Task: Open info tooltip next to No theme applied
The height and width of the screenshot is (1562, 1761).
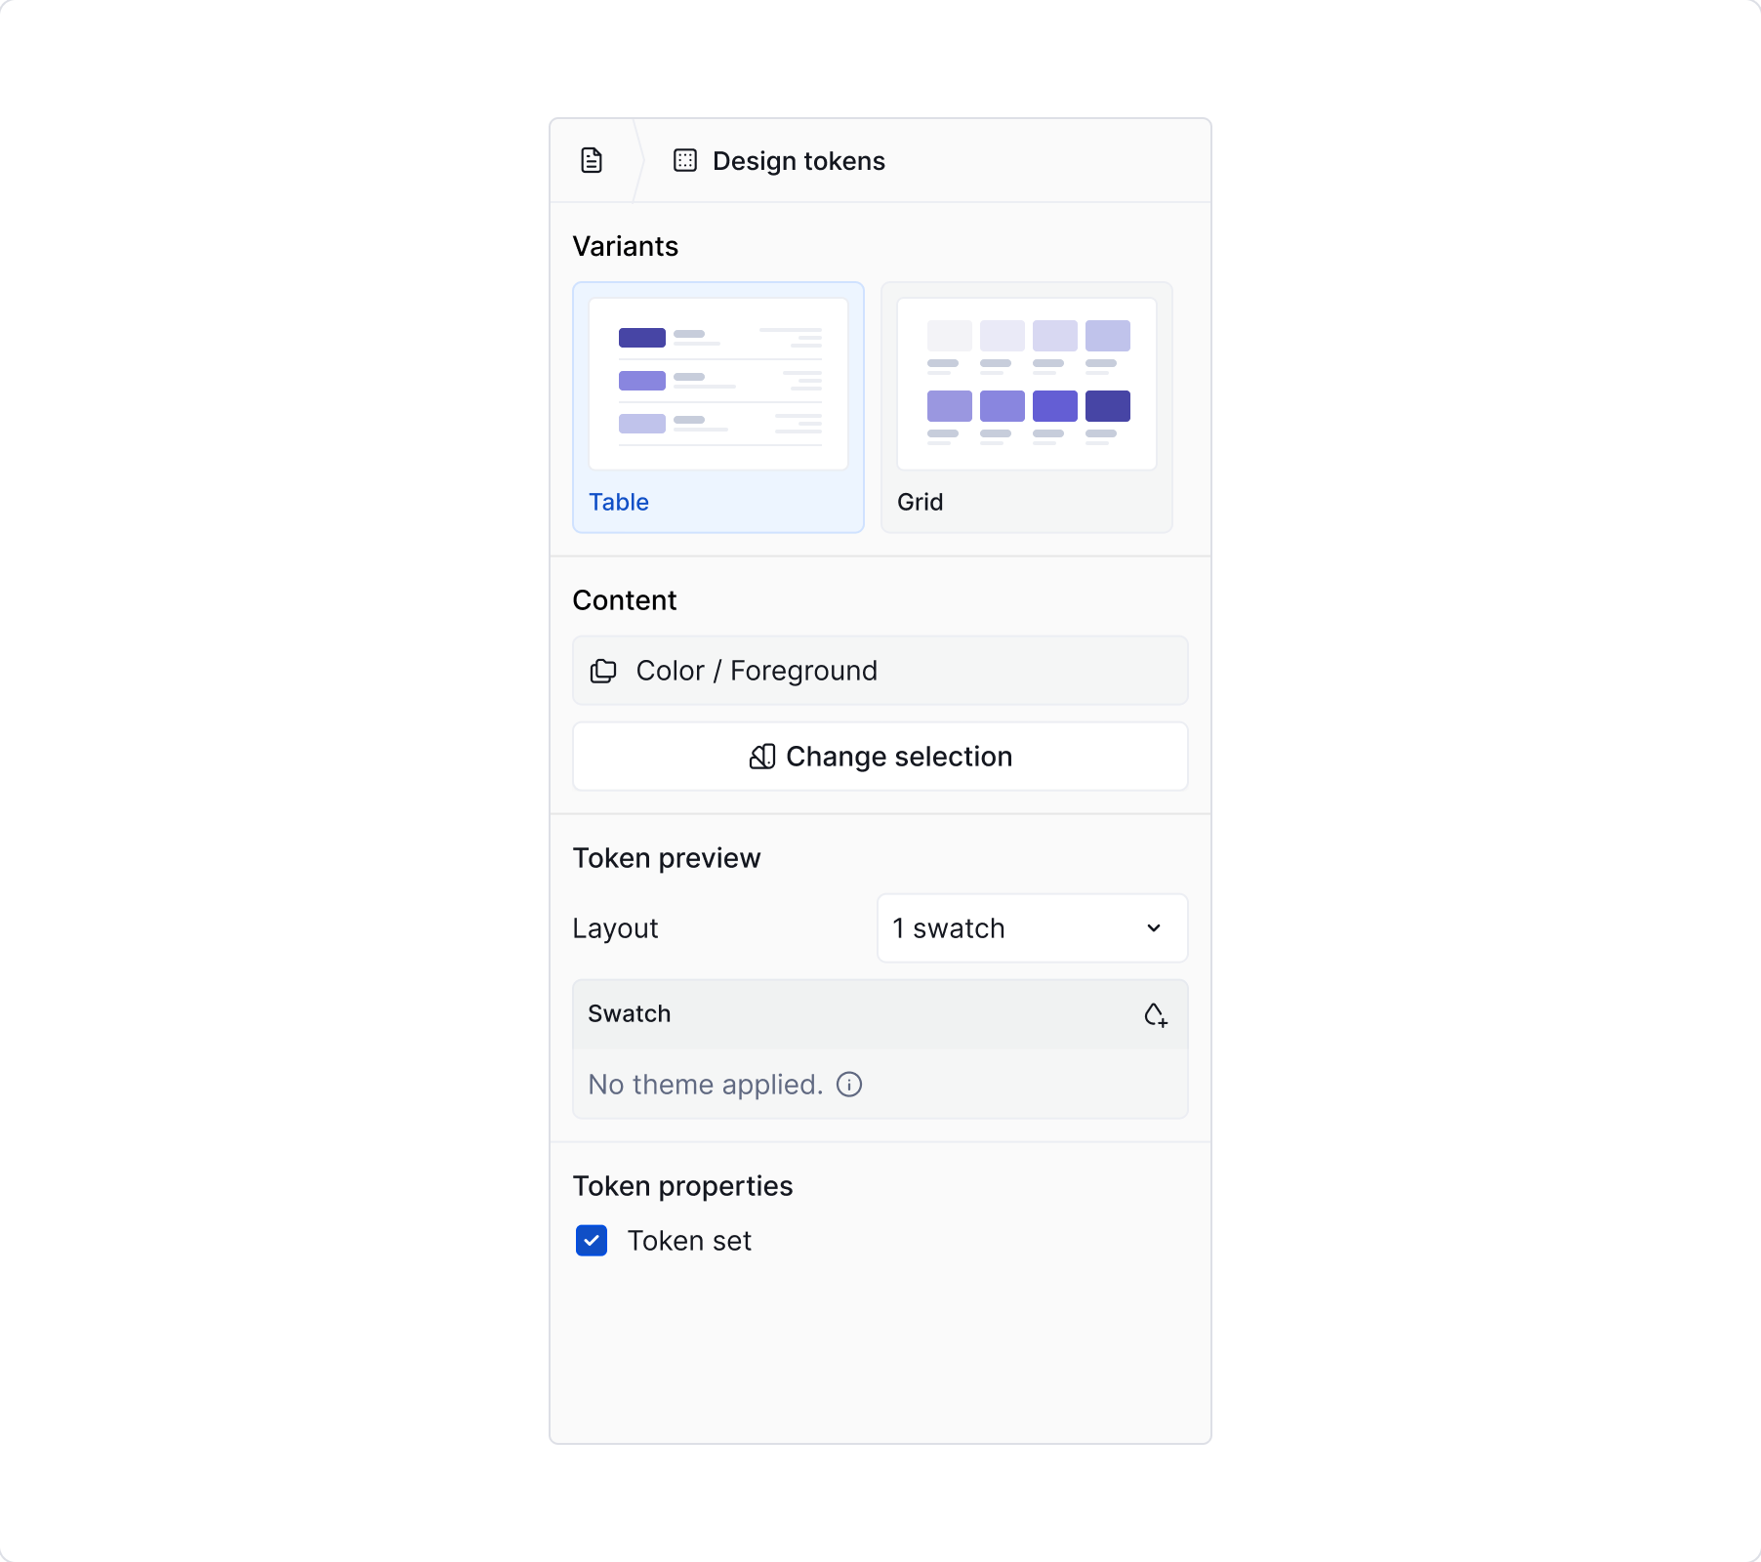Action: point(850,1085)
